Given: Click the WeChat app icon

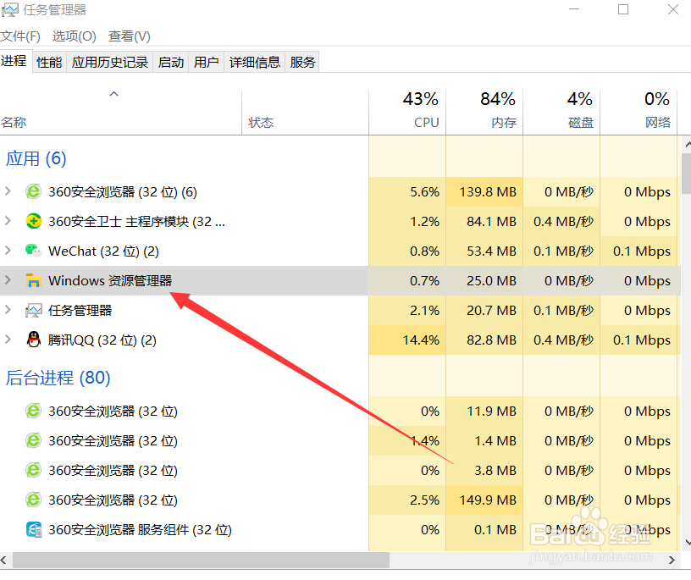Looking at the screenshot, I should [x=34, y=251].
